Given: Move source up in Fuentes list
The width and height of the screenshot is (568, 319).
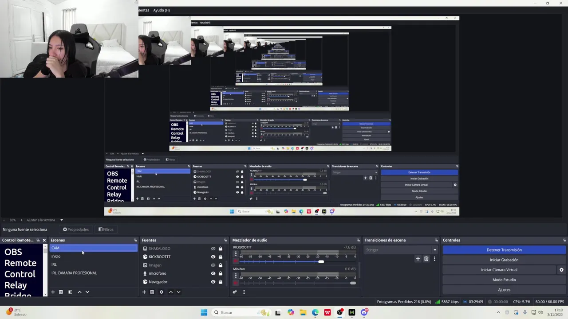Looking at the screenshot, I should [x=170, y=292].
